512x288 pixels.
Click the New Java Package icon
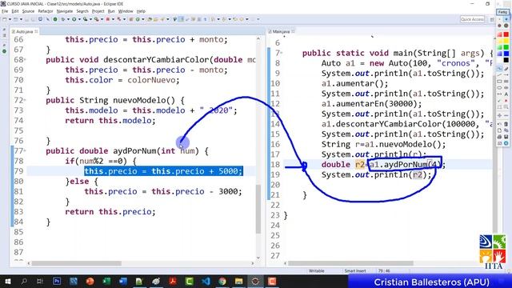point(131,19)
